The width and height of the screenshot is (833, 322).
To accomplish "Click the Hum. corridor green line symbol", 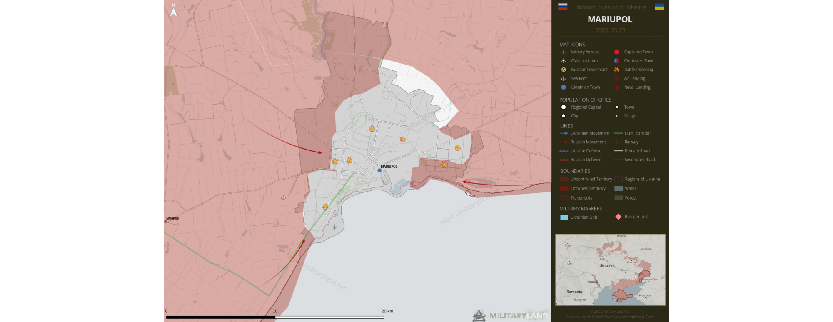I will (618, 133).
